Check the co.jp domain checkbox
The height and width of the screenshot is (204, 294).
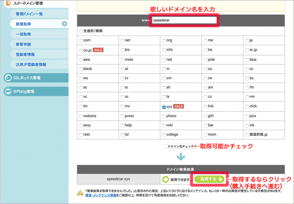pos(81,51)
